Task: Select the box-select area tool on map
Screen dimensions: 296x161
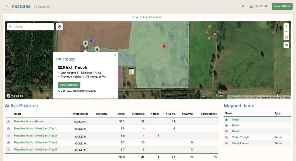Action: [x=286, y=37]
